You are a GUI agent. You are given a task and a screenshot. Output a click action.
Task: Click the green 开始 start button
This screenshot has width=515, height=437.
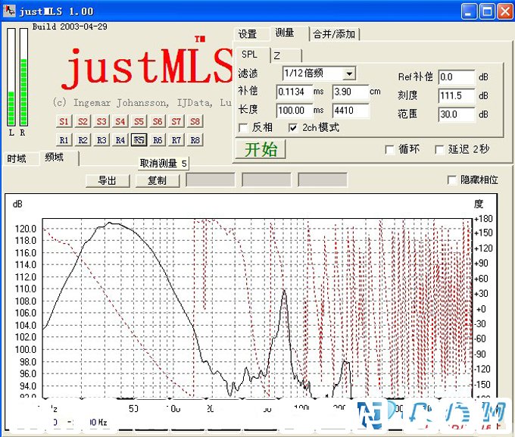click(x=261, y=150)
